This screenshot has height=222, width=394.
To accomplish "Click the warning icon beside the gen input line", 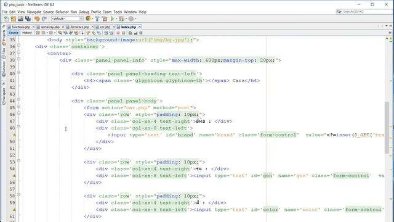I will click(x=14, y=176).
